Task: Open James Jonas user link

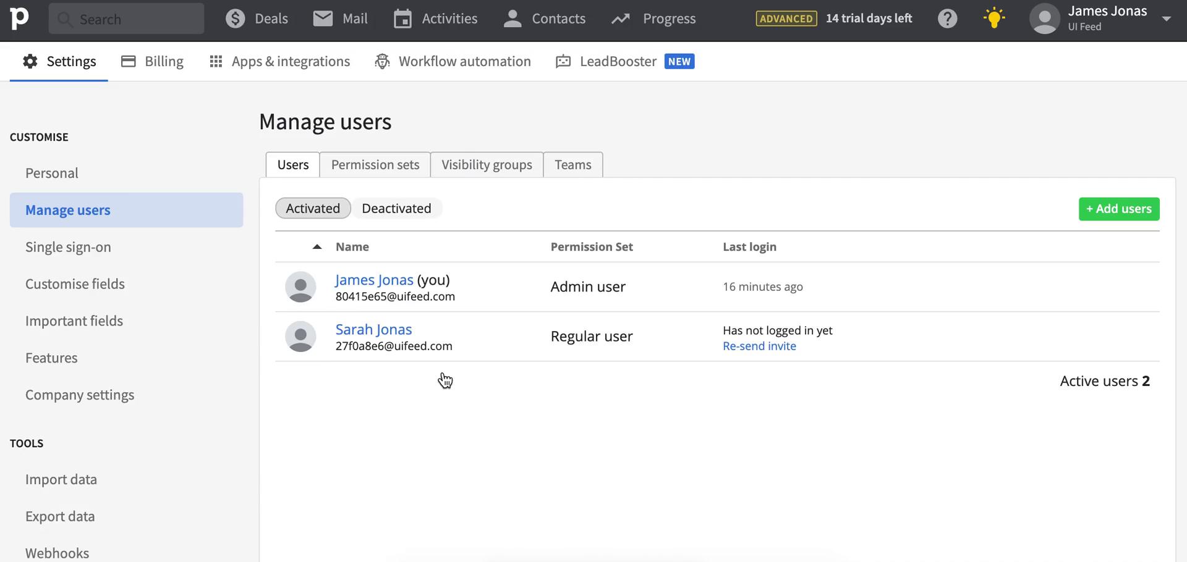Action: coord(374,280)
